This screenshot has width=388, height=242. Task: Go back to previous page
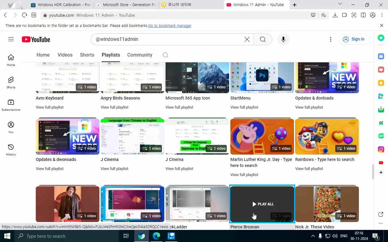(x=5, y=15)
